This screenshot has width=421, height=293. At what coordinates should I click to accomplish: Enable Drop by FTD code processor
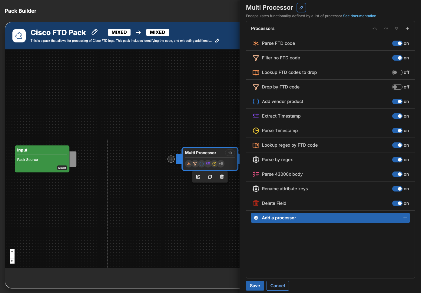pos(397,87)
